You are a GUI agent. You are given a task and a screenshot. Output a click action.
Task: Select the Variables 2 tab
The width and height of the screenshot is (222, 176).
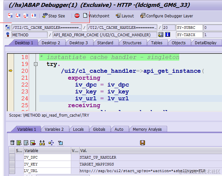[x=54, y=129]
